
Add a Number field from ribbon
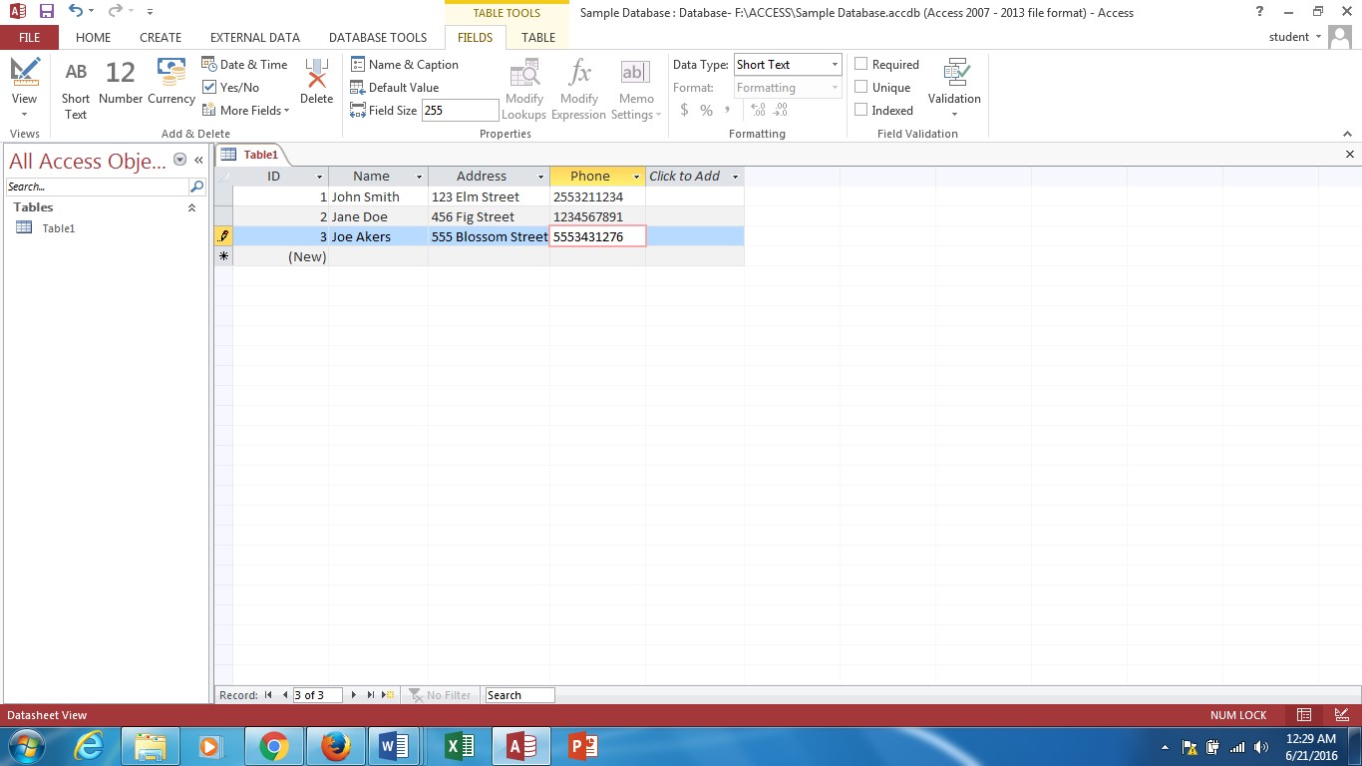120,84
